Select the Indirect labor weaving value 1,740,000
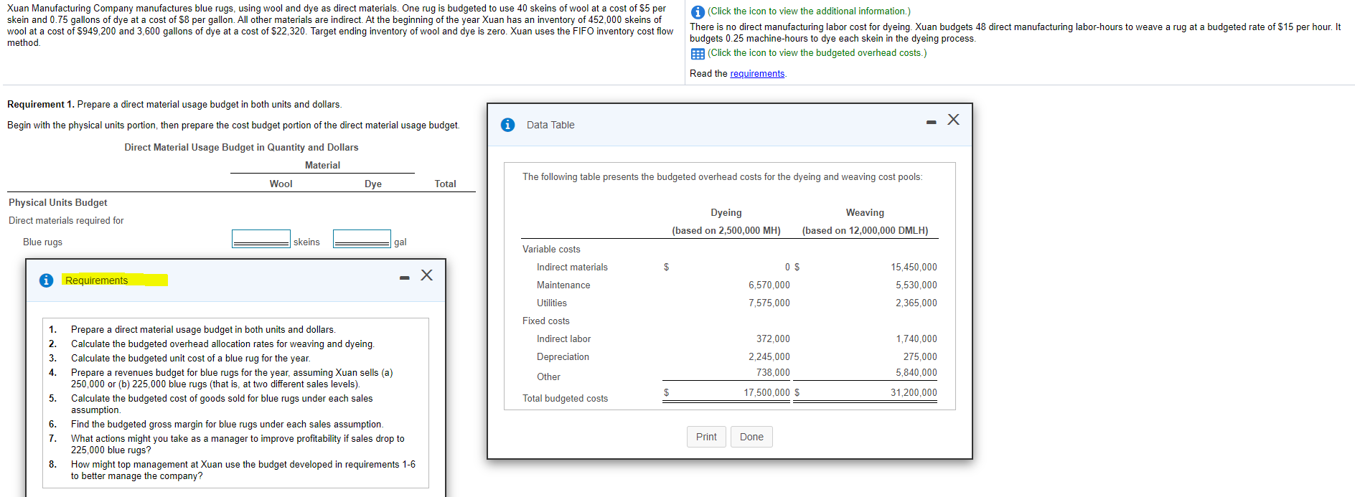1355x497 pixels. [916, 339]
